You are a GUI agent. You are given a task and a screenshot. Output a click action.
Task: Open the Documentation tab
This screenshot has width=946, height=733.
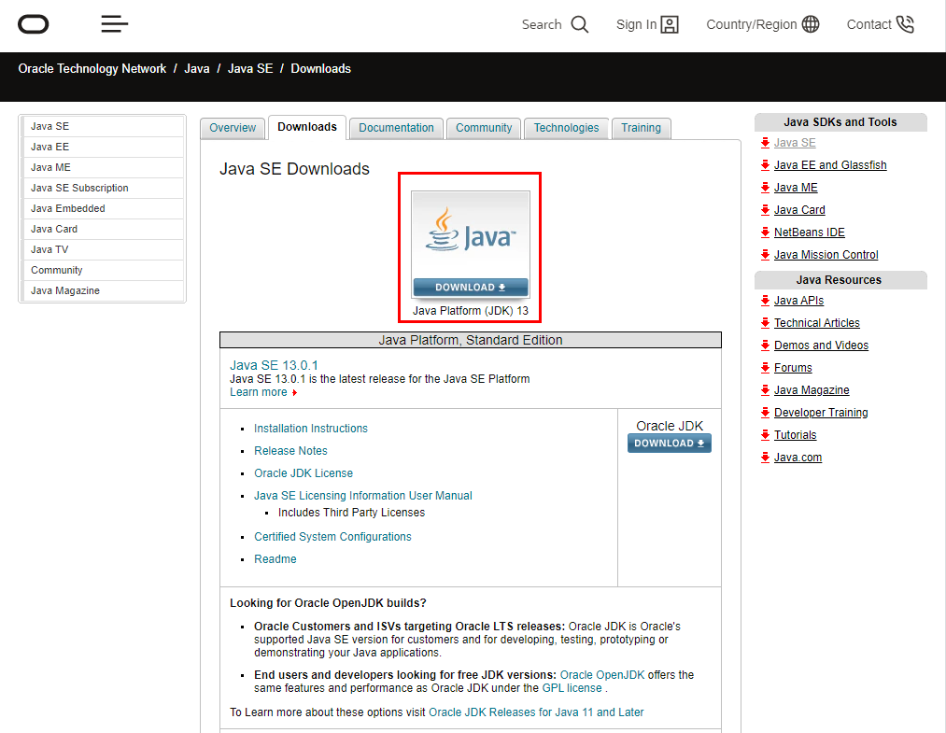tap(396, 128)
